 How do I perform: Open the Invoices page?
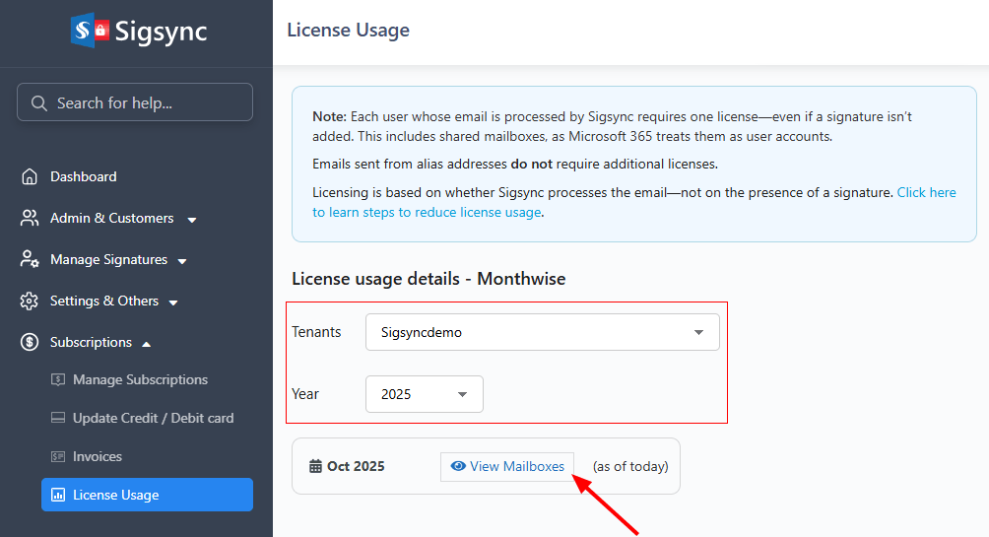point(98,456)
